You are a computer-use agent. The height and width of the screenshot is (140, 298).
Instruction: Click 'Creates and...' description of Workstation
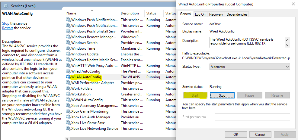pos(132,94)
